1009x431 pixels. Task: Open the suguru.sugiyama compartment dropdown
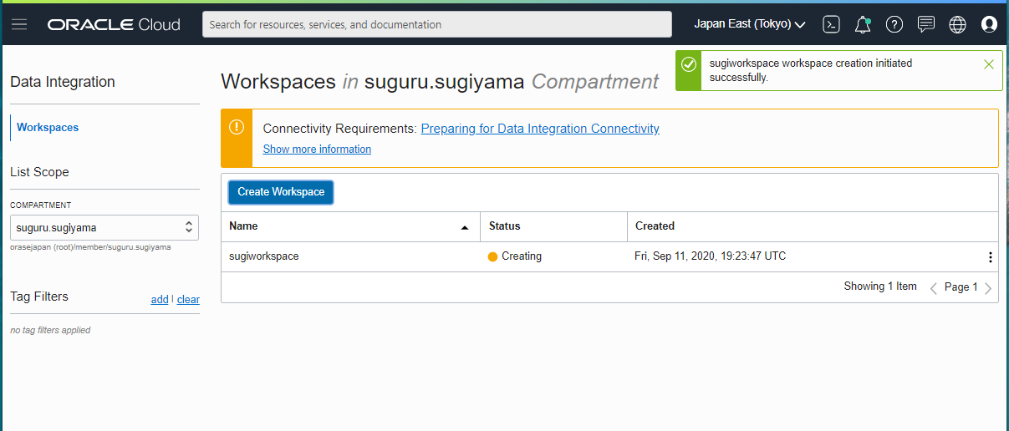(105, 226)
